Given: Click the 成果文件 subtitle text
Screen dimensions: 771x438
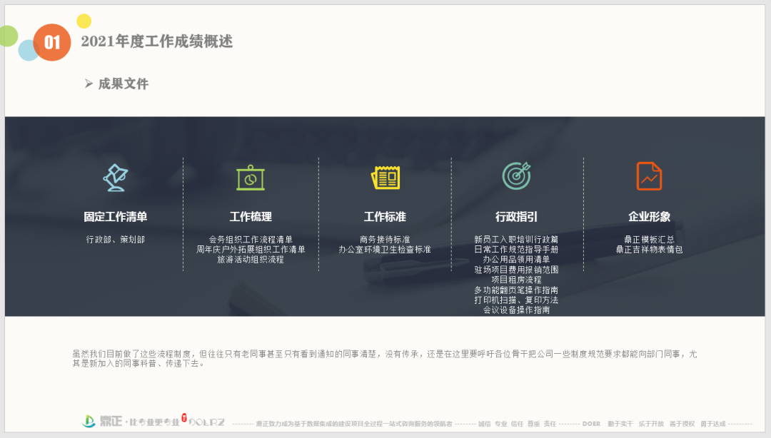Looking at the screenshot, I should click(x=124, y=84).
